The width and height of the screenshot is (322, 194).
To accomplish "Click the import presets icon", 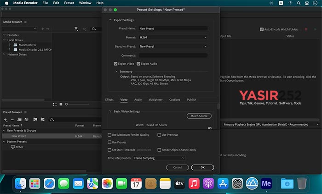I will click(35, 119).
